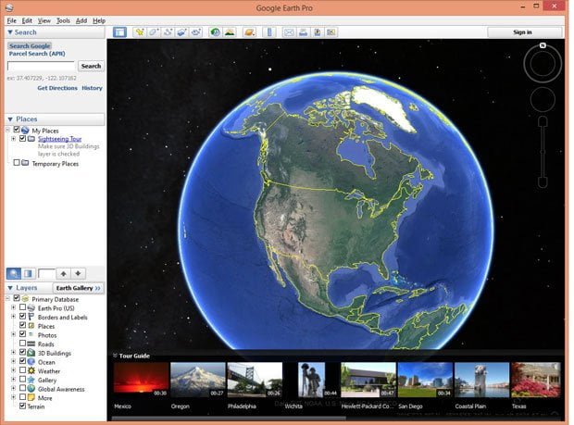
Task: Click the compass North marker
Action: [543, 45]
